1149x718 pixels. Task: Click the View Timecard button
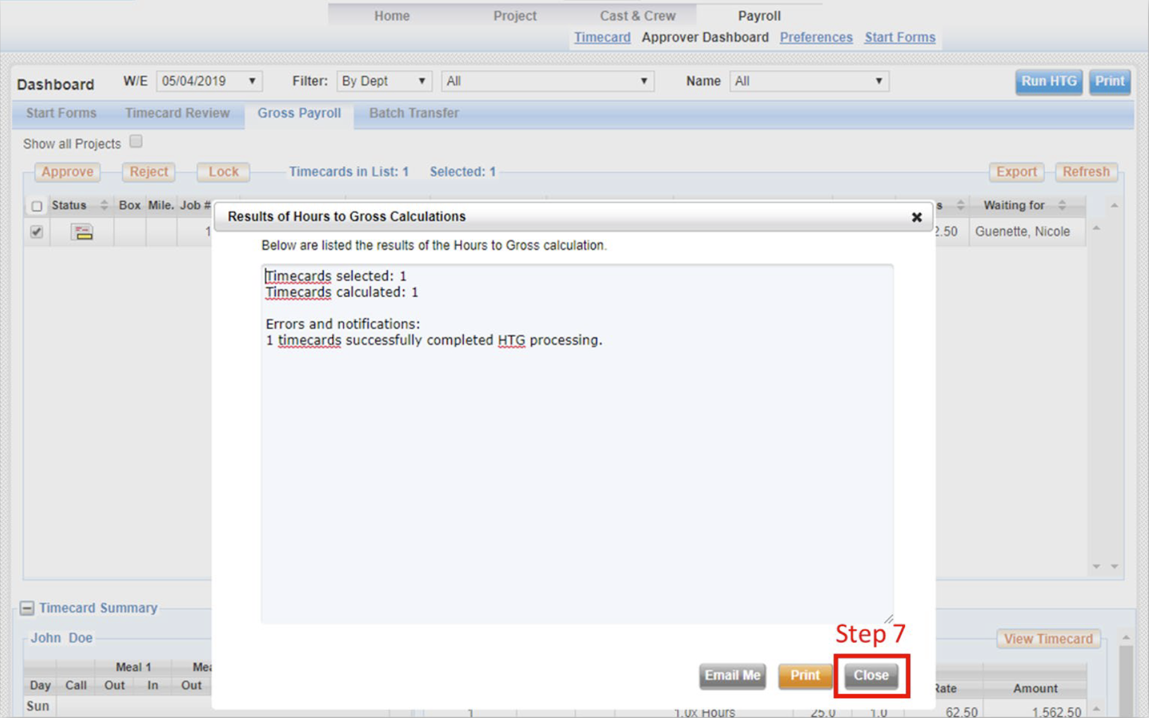1049,639
